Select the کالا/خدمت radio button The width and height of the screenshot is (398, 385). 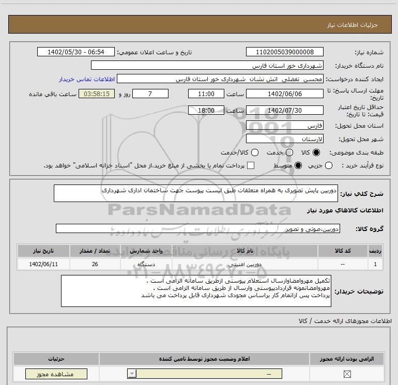pos(255,152)
